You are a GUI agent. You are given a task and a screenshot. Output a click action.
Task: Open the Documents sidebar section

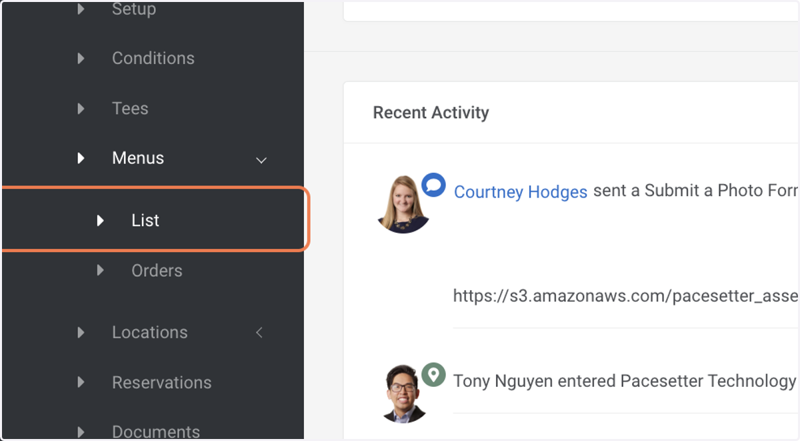(x=155, y=431)
